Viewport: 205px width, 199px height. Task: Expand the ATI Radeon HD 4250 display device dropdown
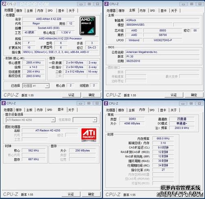(x=30, y=120)
